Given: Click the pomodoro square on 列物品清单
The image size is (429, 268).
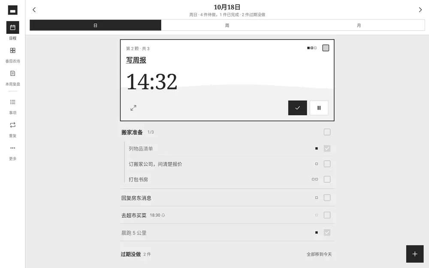Looking at the screenshot, I should pos(317,148).
